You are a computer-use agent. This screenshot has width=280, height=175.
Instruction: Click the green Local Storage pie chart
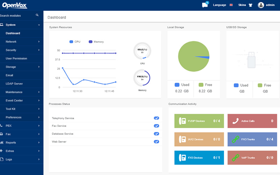194,56
